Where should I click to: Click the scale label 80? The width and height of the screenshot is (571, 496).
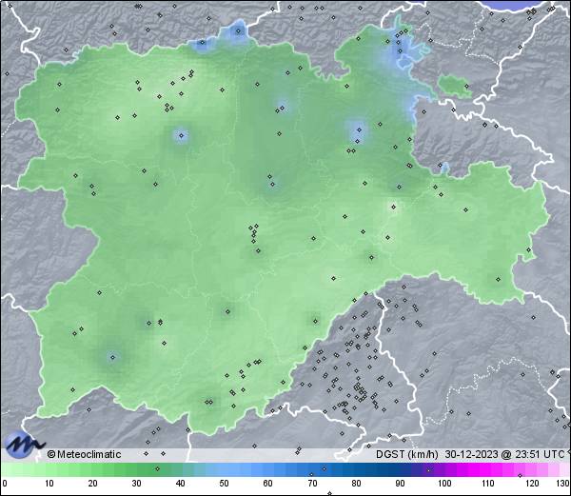(356, 484)
